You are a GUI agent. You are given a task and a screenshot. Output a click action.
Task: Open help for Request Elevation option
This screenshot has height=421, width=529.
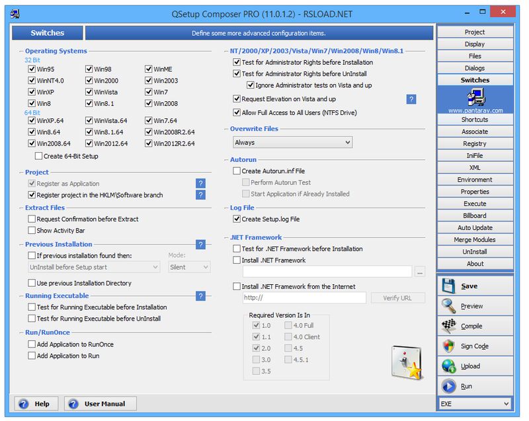(x=411, y=99)
